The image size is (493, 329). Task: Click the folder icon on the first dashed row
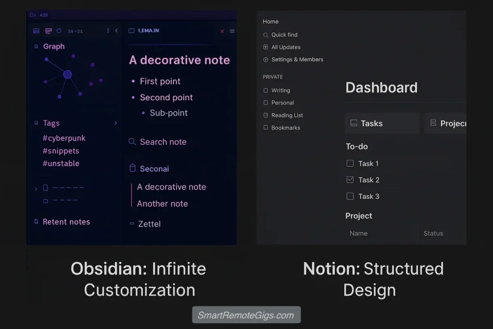click(x=46, y=188)
